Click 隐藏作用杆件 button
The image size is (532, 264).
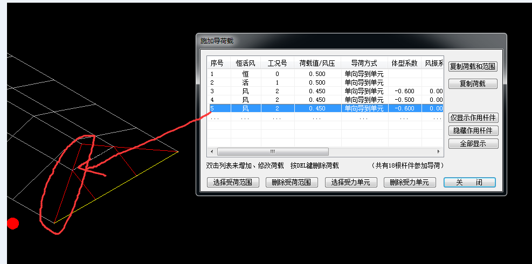473,130
